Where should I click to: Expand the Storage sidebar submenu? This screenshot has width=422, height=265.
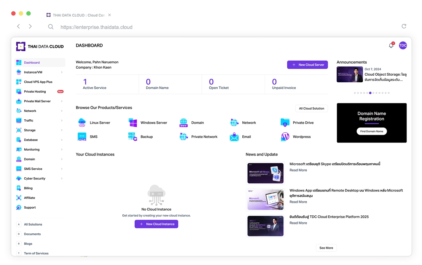62,130
